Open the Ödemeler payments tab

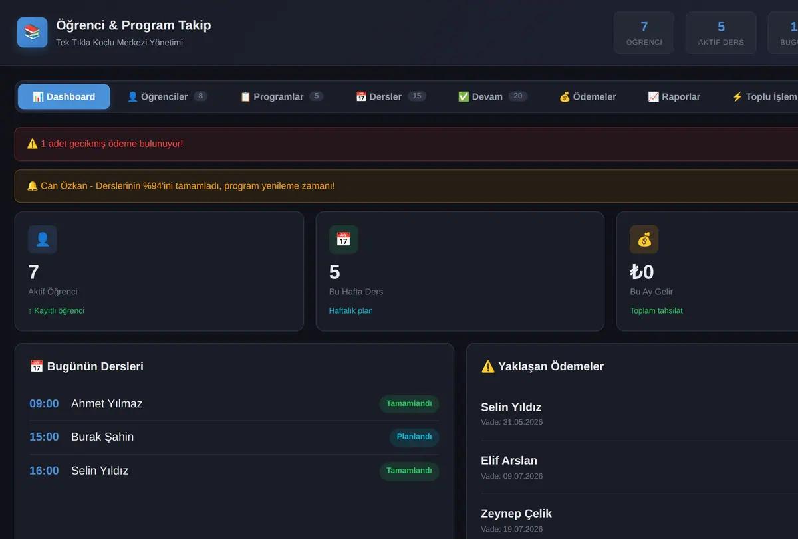(588, 96)
